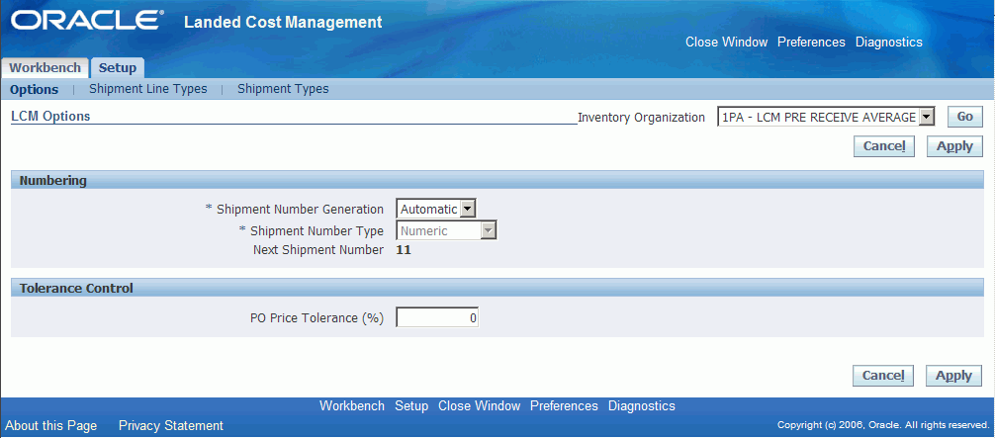The height and width of the screenshot is (438, 995).
Task: Click the Oracle logo
Action: 87,22
